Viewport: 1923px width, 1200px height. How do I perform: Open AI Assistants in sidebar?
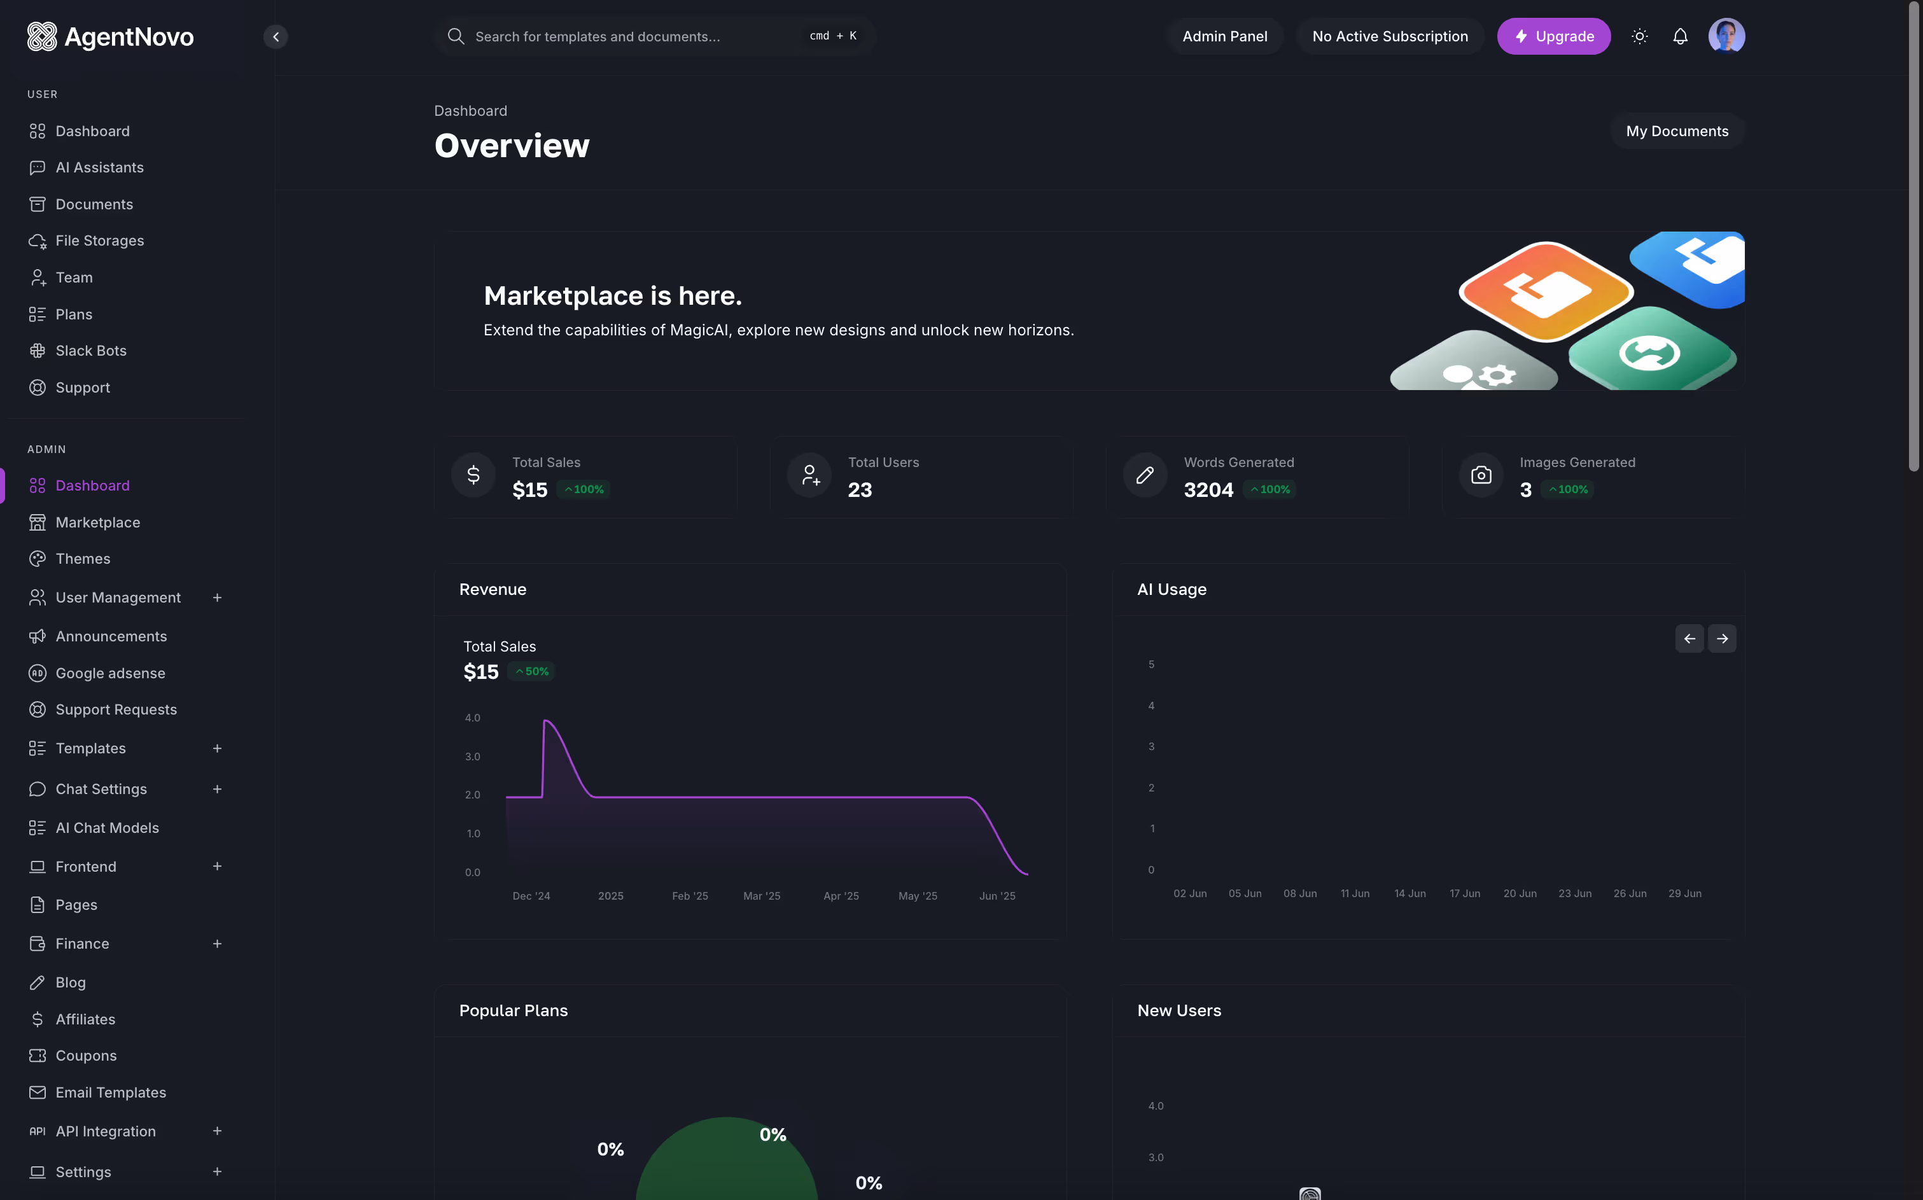pos(99,167)
